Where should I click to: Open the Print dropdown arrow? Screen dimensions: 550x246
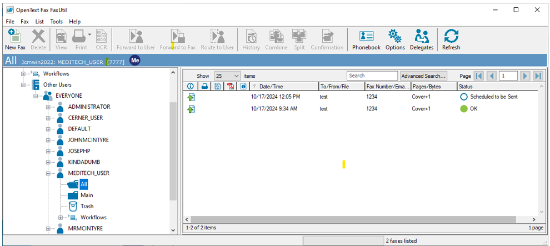[x=90, y=34]
